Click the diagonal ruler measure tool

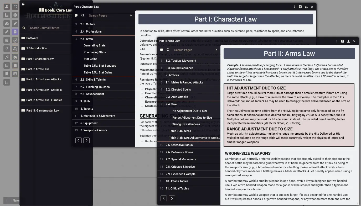coord(15,24)
